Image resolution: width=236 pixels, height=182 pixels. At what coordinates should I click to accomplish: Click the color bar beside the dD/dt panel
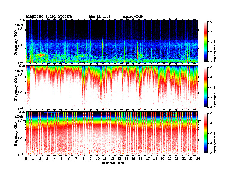coord(206,87)
